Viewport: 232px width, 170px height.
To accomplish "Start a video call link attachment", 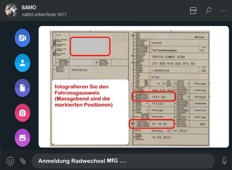I will point(22,38).
